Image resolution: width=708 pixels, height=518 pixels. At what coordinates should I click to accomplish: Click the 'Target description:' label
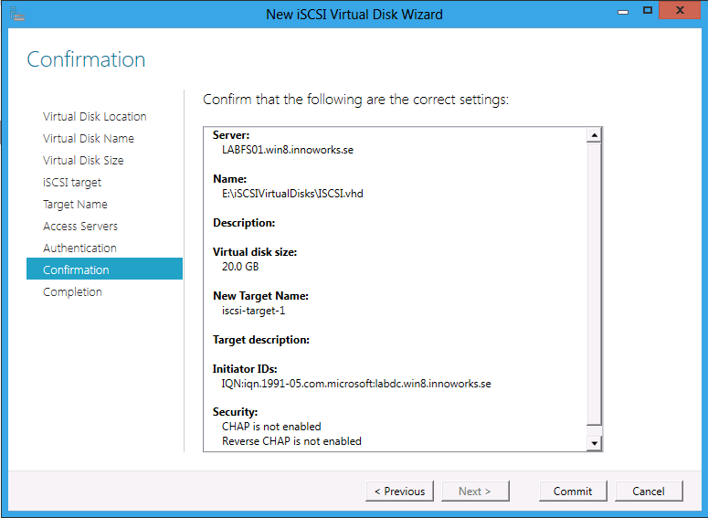click(261, 340)
